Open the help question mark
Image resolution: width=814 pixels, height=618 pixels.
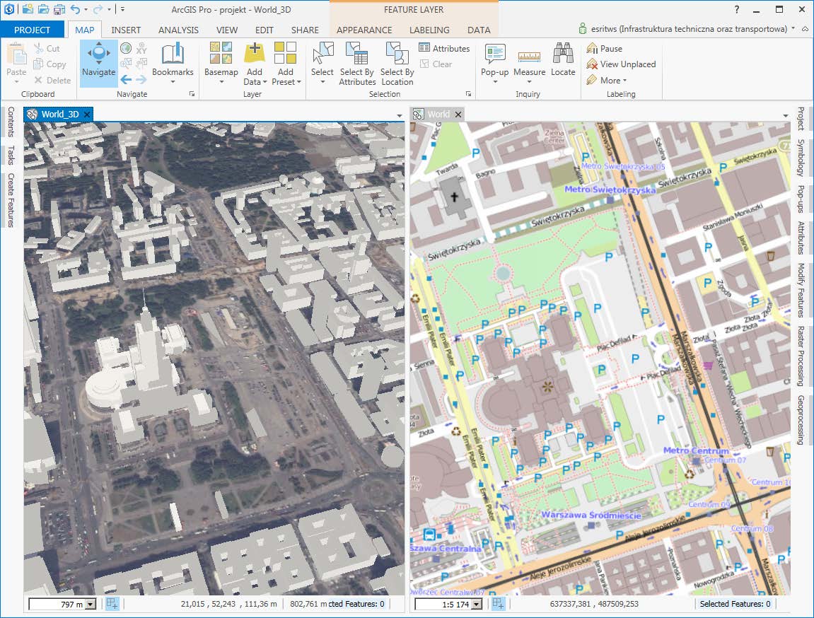(737, 9)
